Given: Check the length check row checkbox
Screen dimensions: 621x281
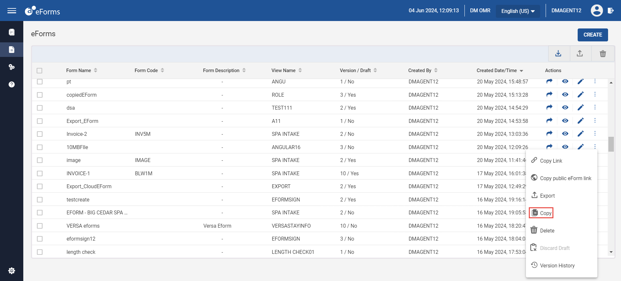Looking at the screenshot, I should coord(40,252).
